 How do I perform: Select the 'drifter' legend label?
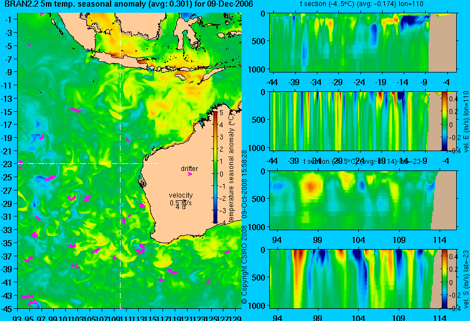coord(190,169)
